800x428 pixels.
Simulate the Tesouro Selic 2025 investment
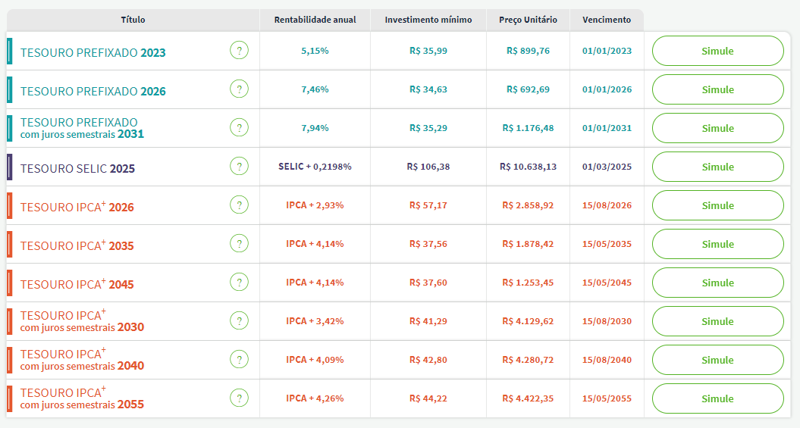click(717, 167)
